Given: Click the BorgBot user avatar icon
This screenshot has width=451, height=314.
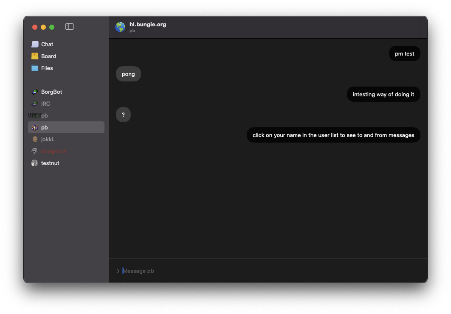Looking at the screenshot, I should pyautogui.click(x=35, y=92).
